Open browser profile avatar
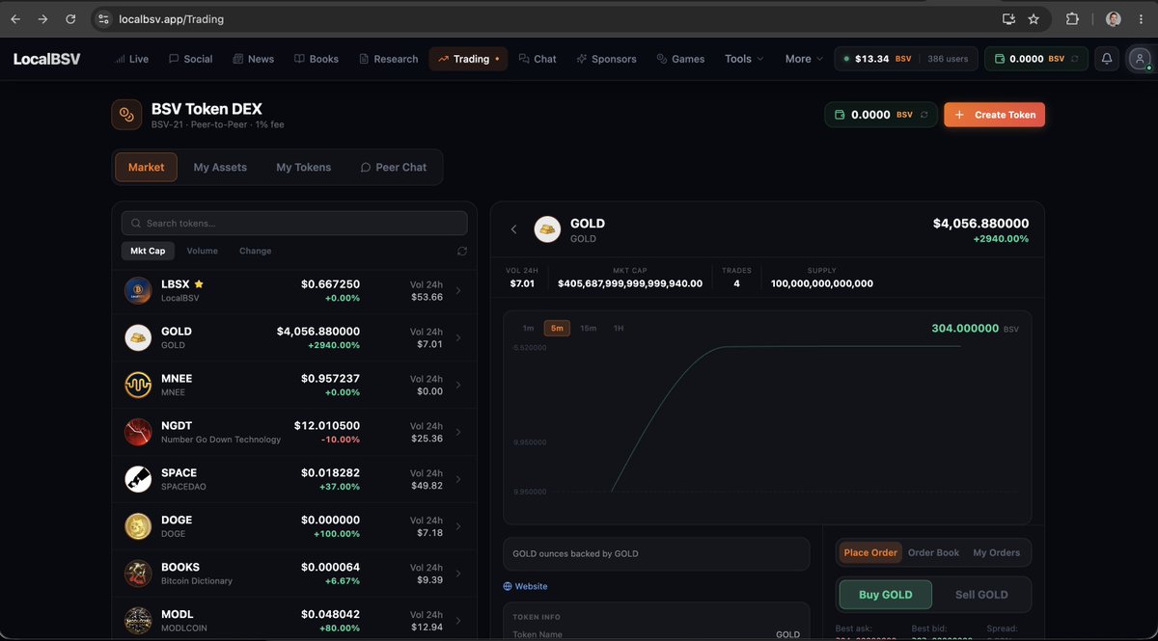Viewport: 1158px width, 641px height. coord(1113,18)
